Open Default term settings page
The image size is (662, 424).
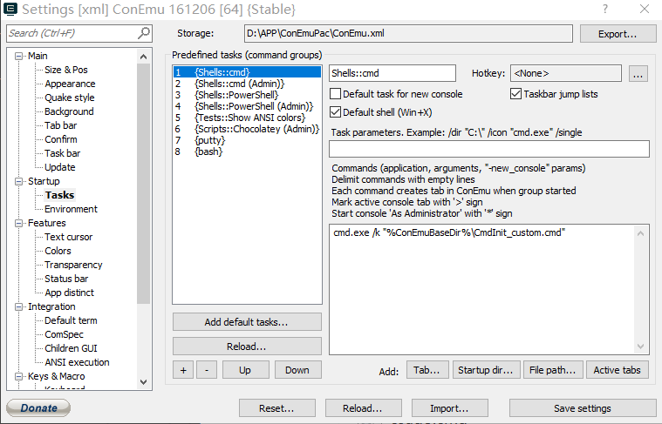(71, 320)
